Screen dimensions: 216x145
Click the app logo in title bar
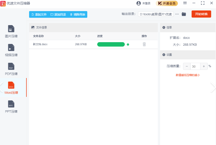click(x=3, y=3)
